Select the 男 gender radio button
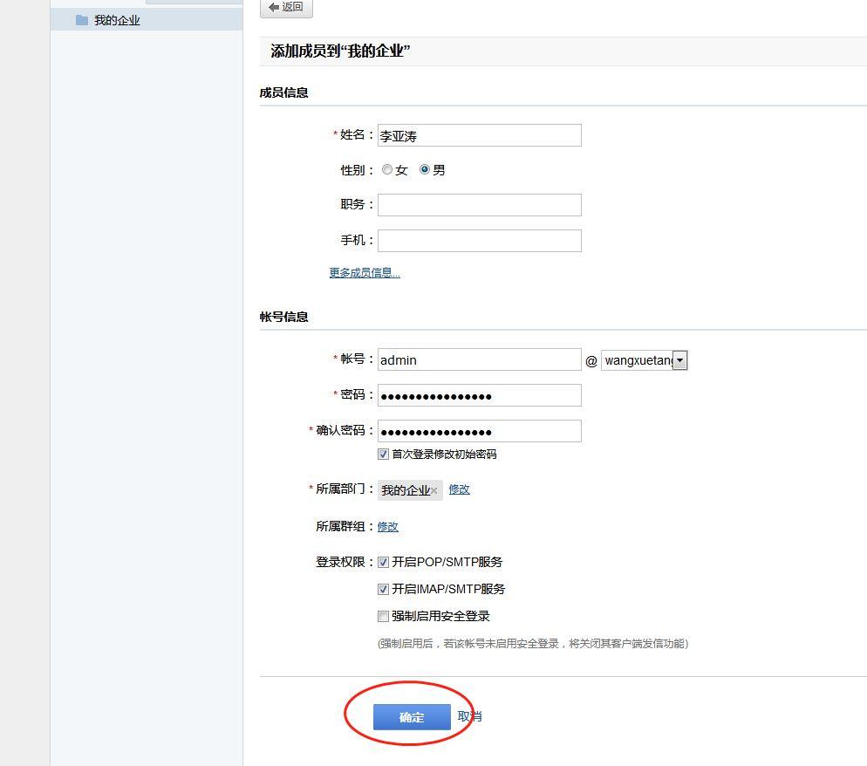Screen dimensions: 867x766 pyautogui.click(x=424, y=169)
